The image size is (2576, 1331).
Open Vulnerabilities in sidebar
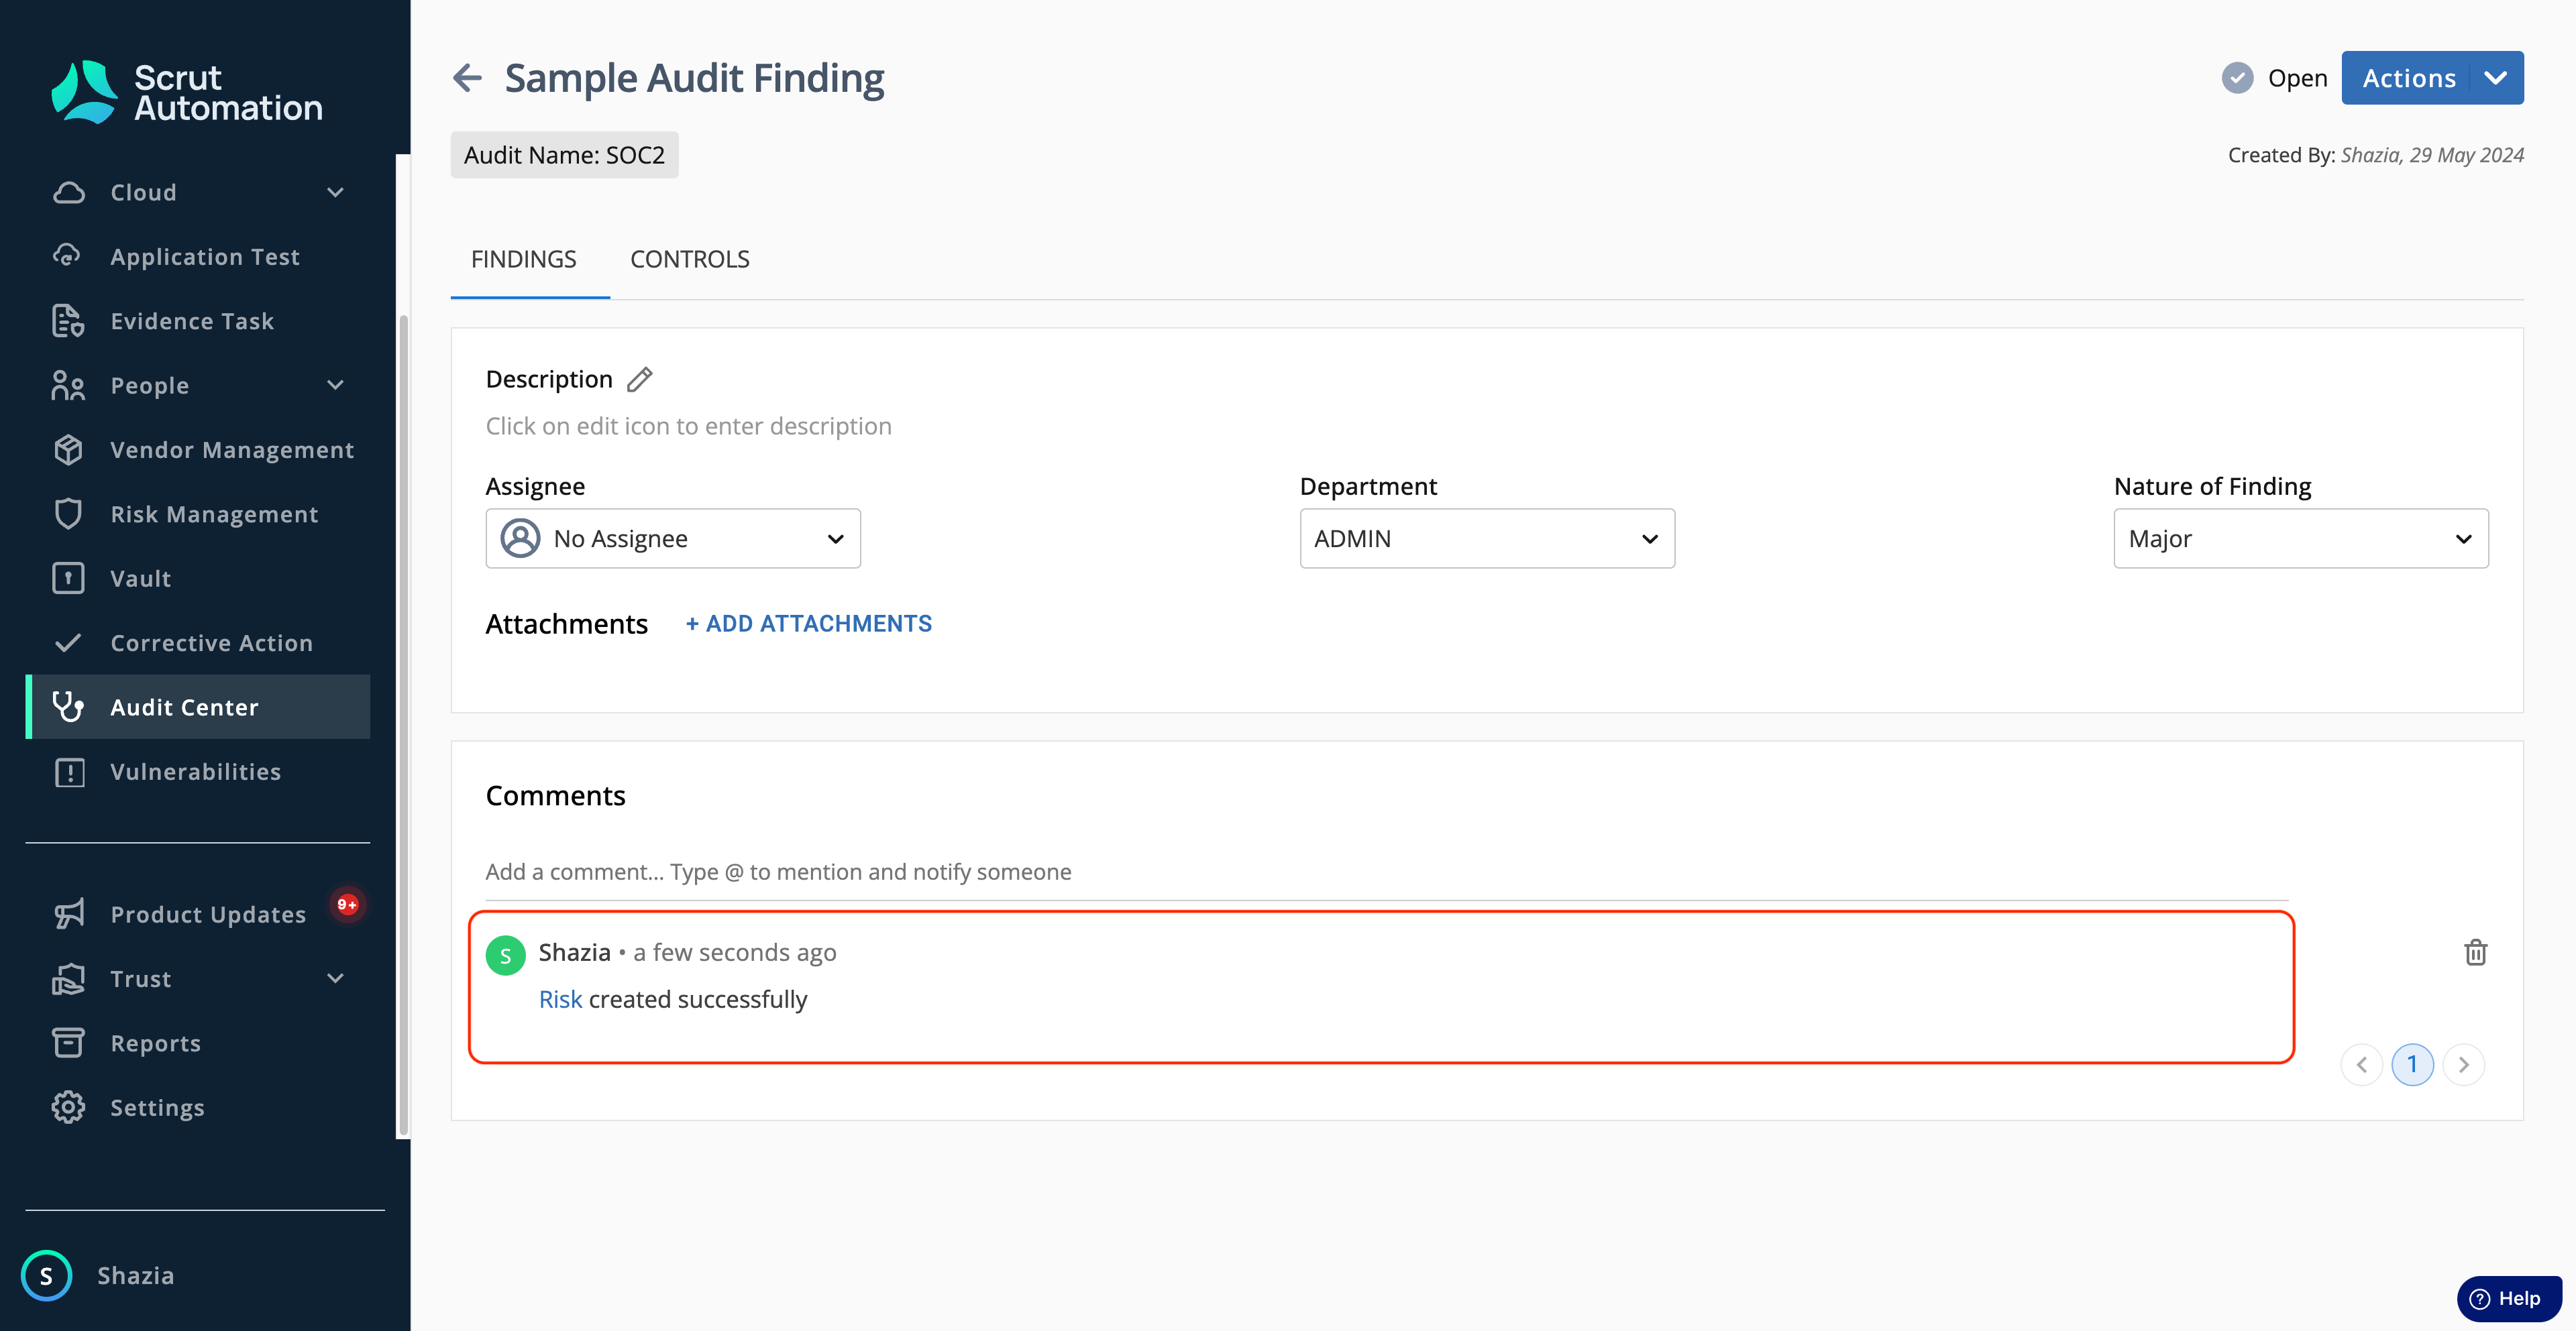tap(198, 771)
